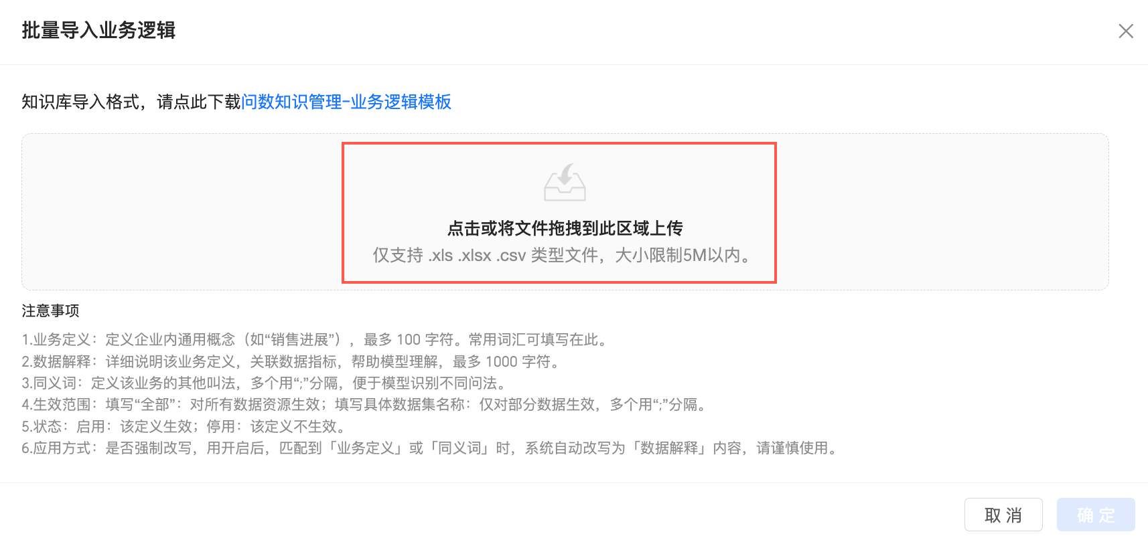Close the 批量导入业务逻辑 dialog with X
Viewport: 1148px width, 546px height.
tap(1126, 31)
